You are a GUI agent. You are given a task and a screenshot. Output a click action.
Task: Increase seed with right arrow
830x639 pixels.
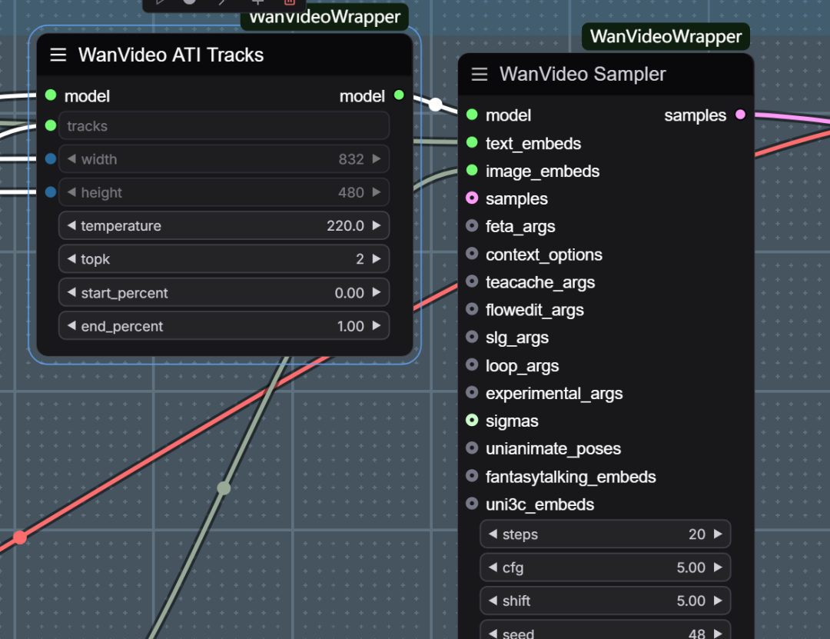tap(718, 633)
